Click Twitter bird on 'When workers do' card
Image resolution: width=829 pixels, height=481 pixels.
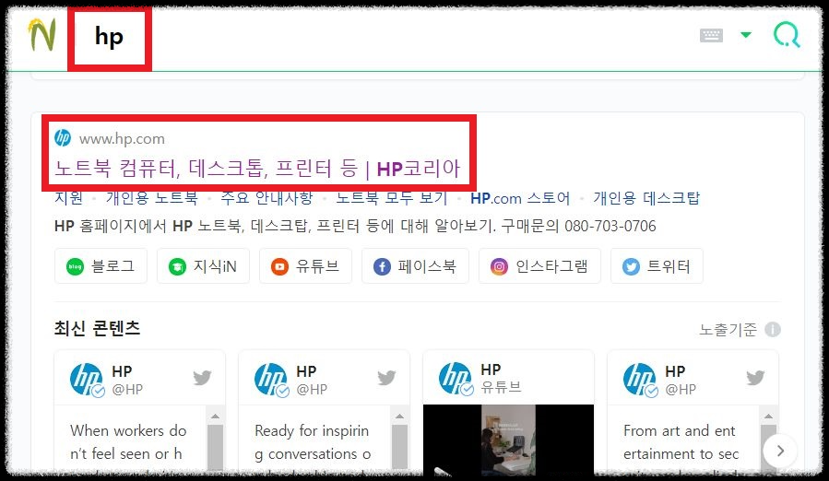(202, 378)
